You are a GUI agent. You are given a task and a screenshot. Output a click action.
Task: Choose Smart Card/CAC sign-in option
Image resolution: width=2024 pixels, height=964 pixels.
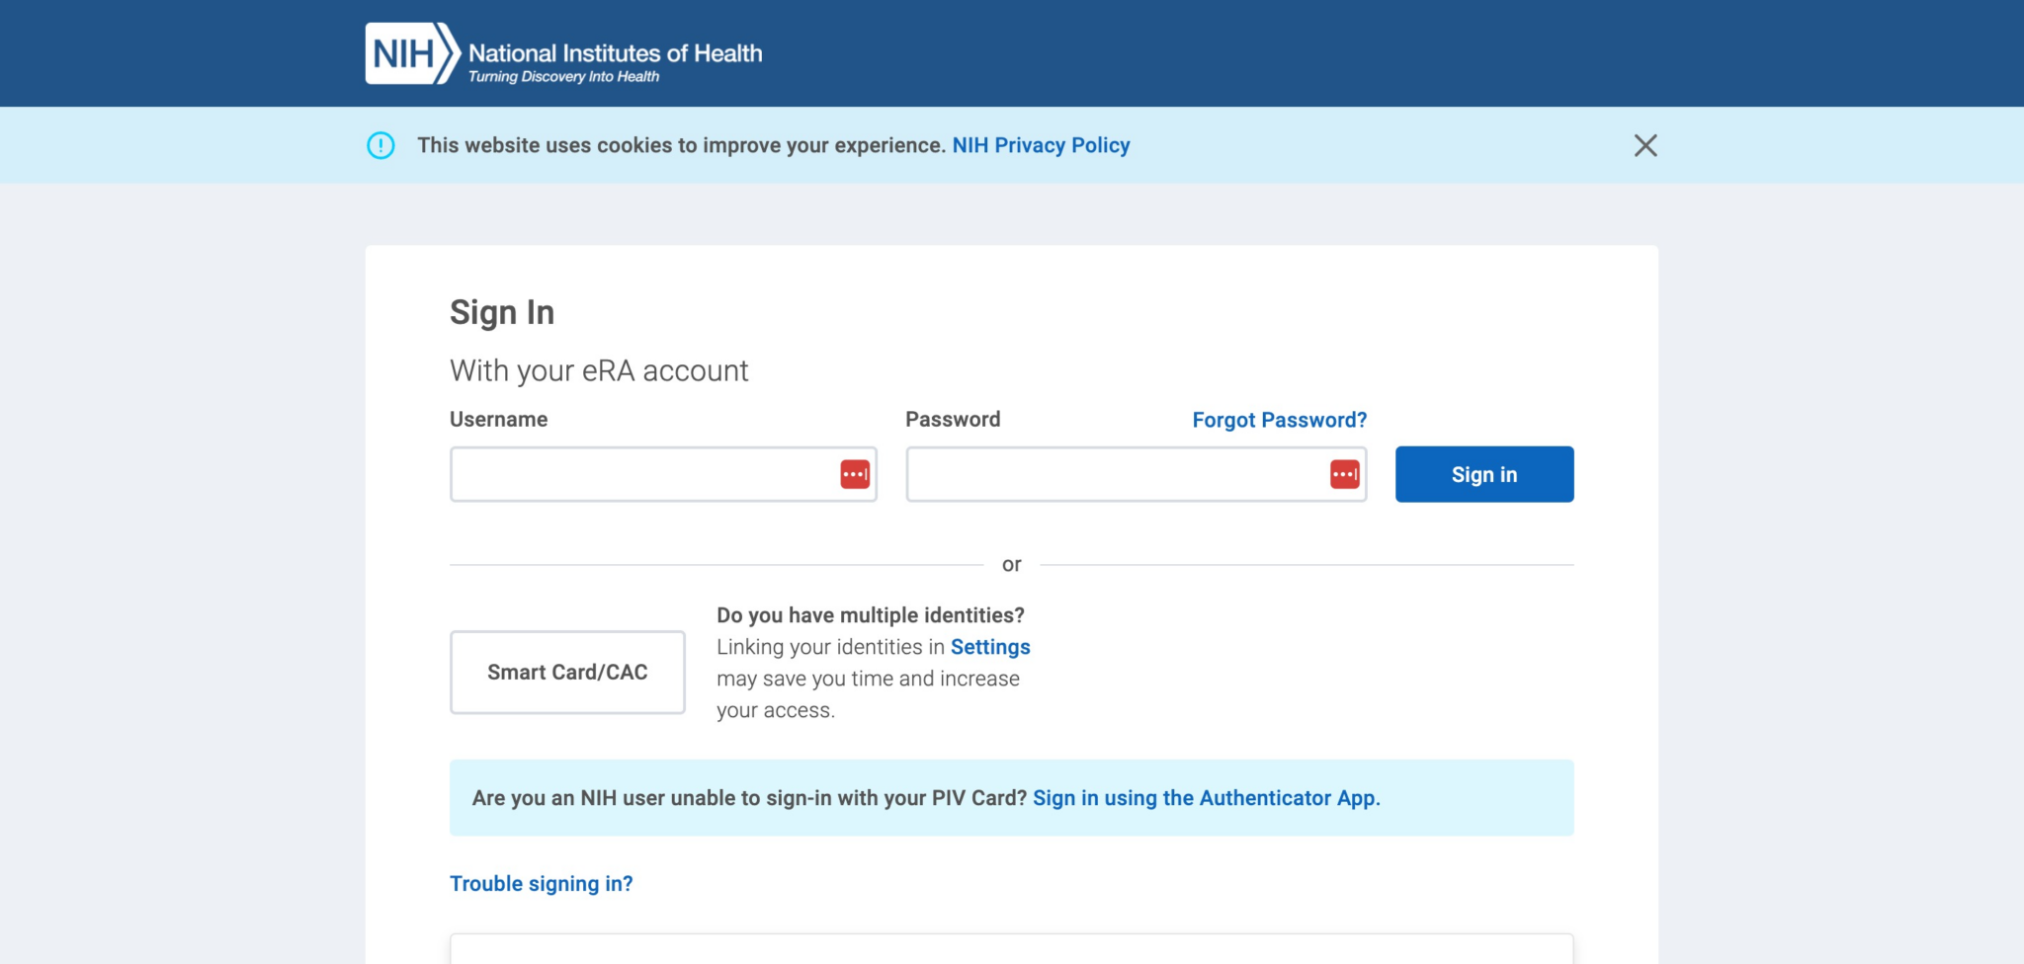567,673
